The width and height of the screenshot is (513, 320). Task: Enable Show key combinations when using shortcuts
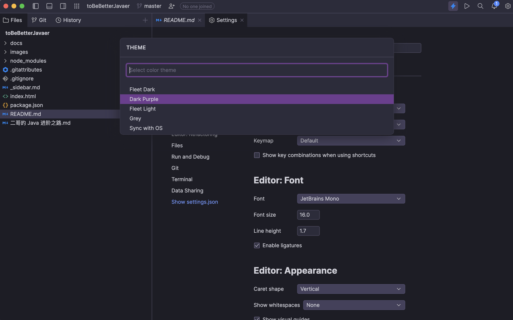click(x=257, y=155)
